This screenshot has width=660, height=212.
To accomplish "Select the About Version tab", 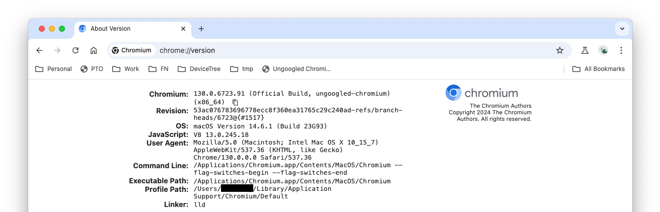I will click(x=132, y=29).
